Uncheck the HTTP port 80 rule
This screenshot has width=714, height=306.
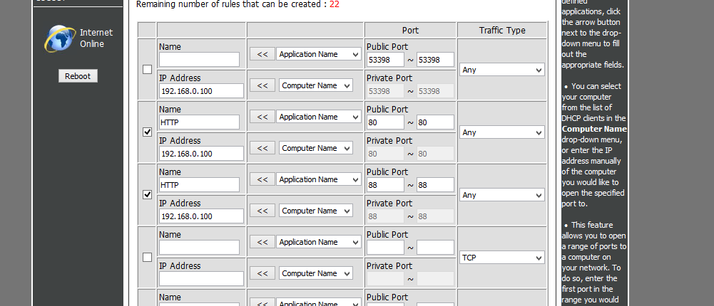coord(147,132)
